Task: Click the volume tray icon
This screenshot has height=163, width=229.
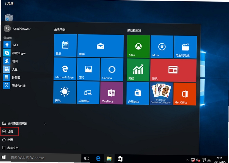Action: [x=198, y=160]
